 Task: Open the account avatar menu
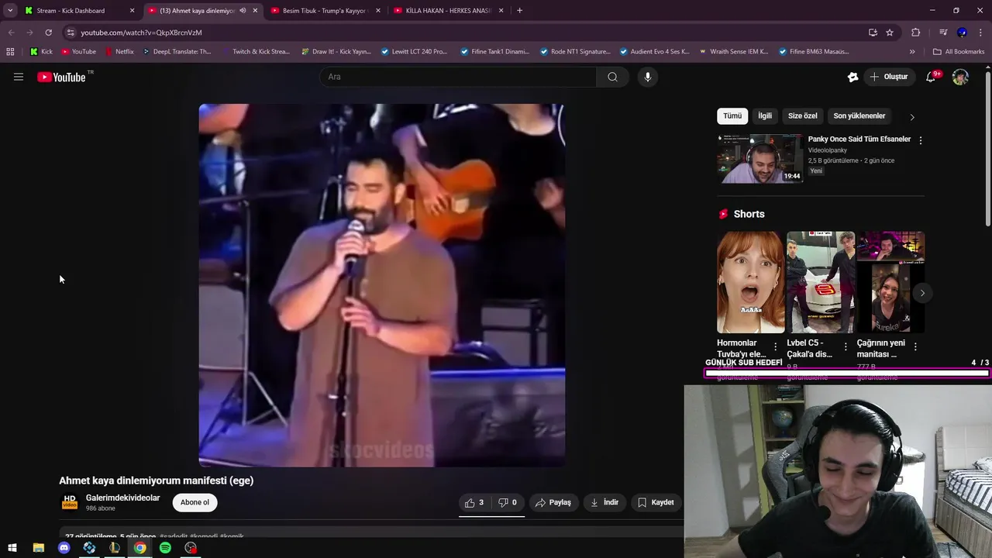960,77
